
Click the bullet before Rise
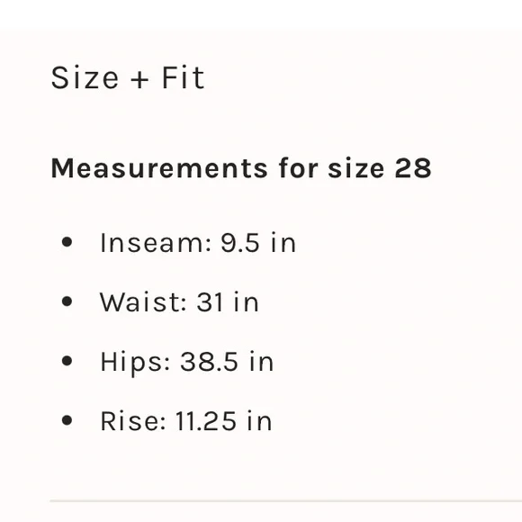pos(67,420)
